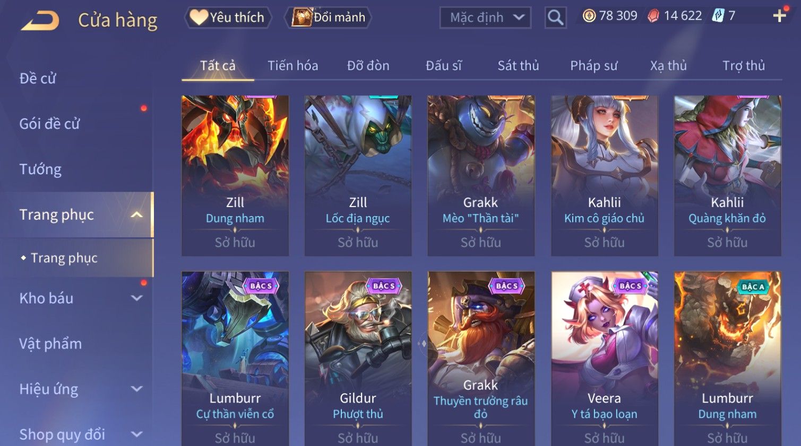Open the Veera Y tá bạo loạn skin
Screen dimensions: 801x446
tap(604, 359)
